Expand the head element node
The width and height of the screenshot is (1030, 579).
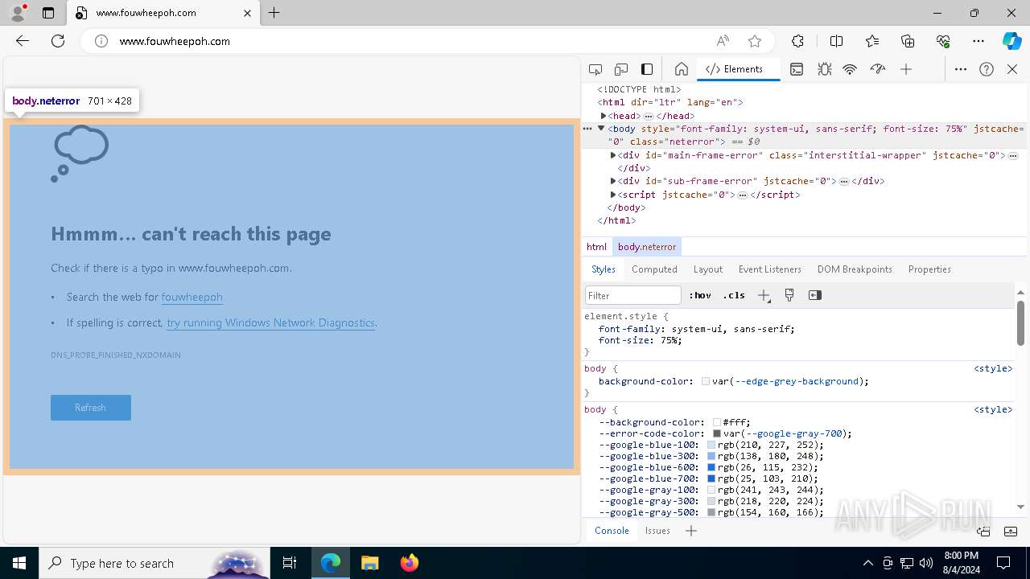coord(604,116)
